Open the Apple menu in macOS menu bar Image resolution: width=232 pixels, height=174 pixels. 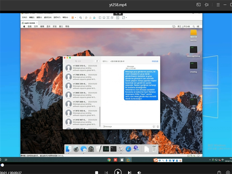tap(24, 27)
